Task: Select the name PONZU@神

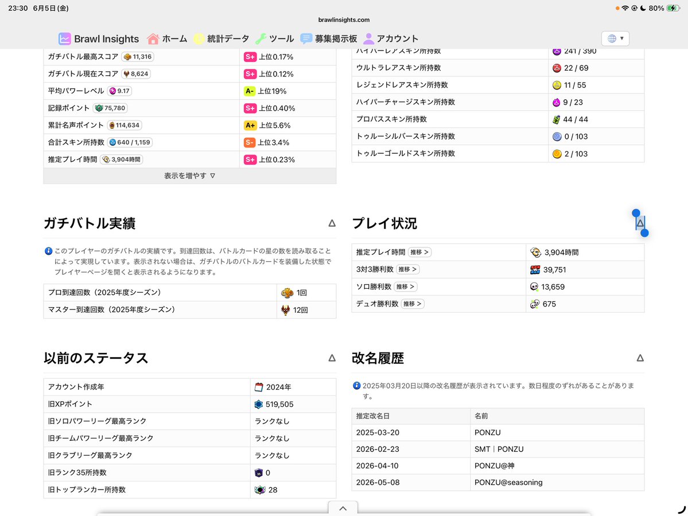Action: point(494,465)
